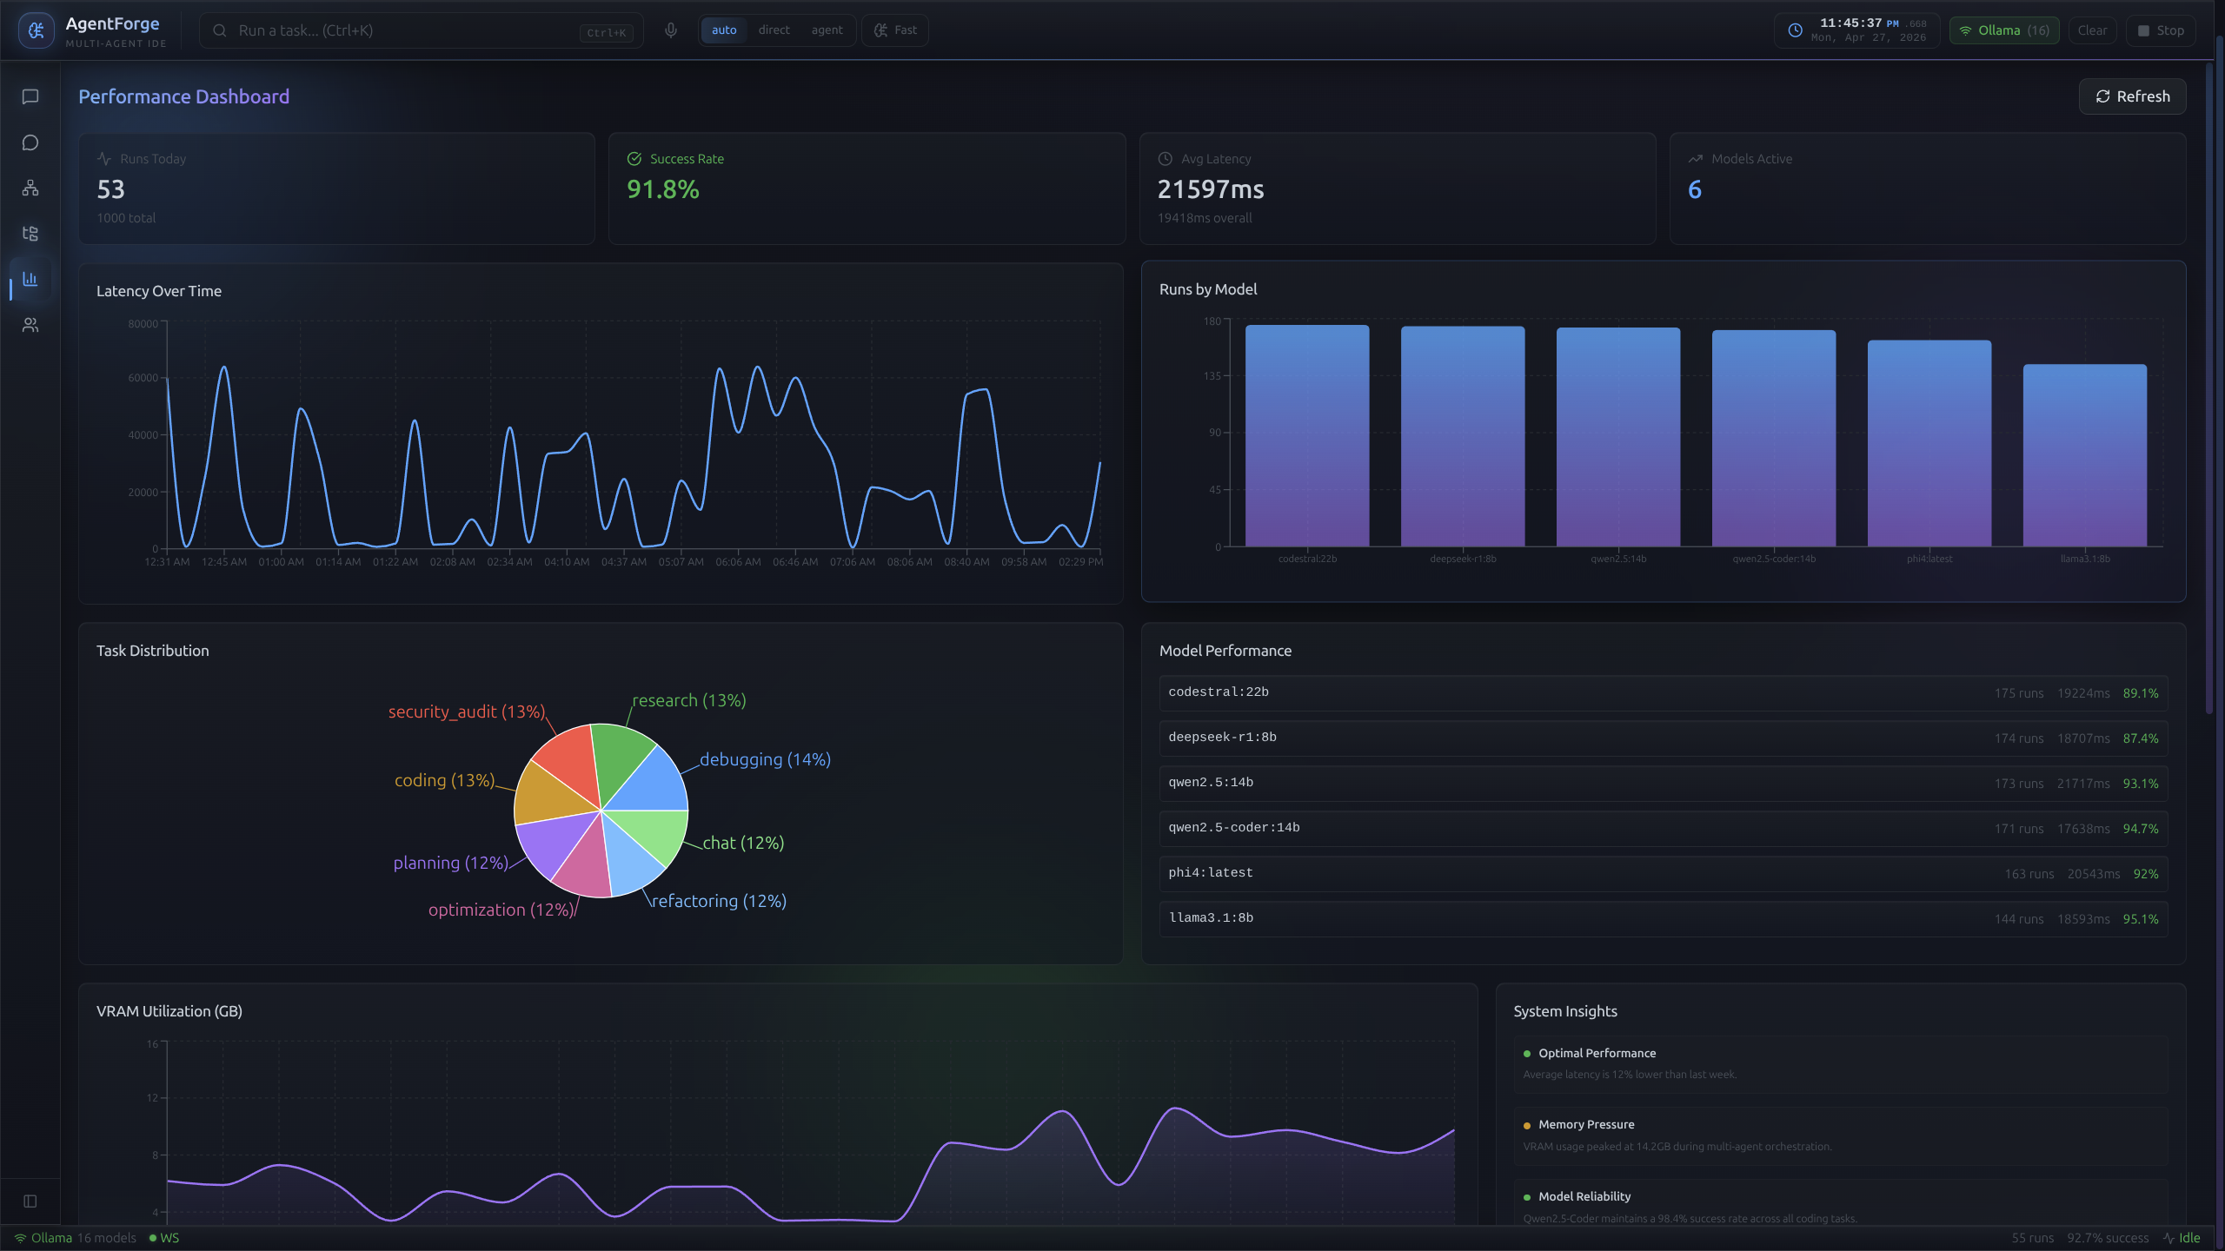The height and width of the screenshot is (1251, 2225).
Task: Select the llama3.1:8b performance row
Action: click(1663, 919)
